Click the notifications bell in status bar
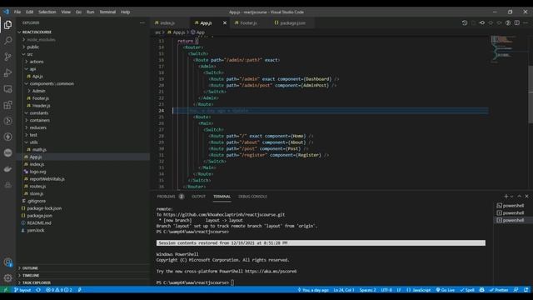The height and width of the screenshot is (300, 533). coord(526,290)
